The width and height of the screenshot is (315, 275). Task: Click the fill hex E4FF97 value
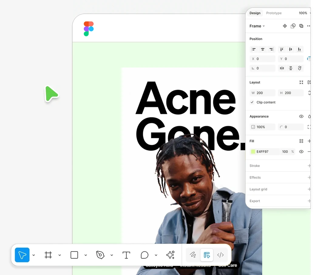[262, 152]
